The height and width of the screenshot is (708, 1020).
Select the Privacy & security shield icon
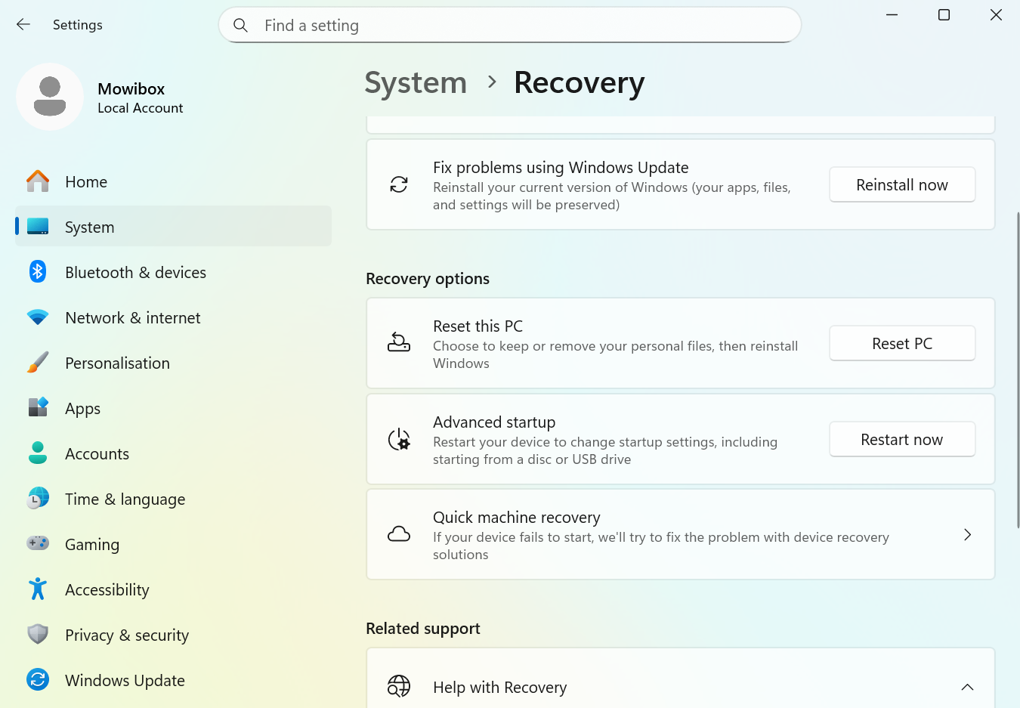37,635
